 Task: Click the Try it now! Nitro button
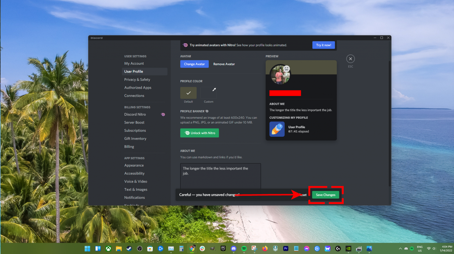[324, 45]
